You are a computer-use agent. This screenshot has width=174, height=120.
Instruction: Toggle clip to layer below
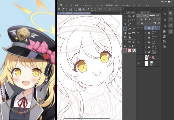click(x=141, y=19)
